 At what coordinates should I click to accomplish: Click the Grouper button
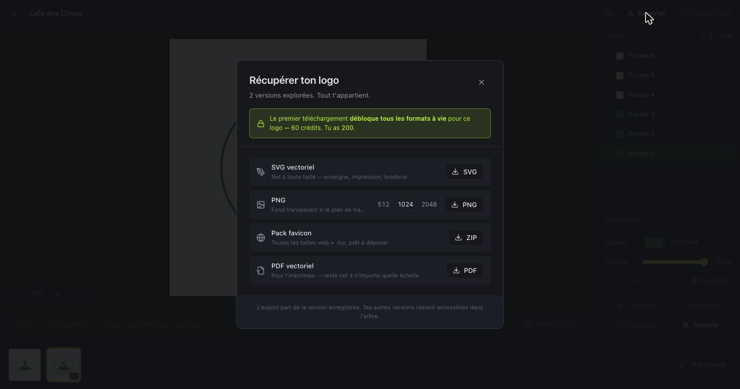tap(637, 305)
